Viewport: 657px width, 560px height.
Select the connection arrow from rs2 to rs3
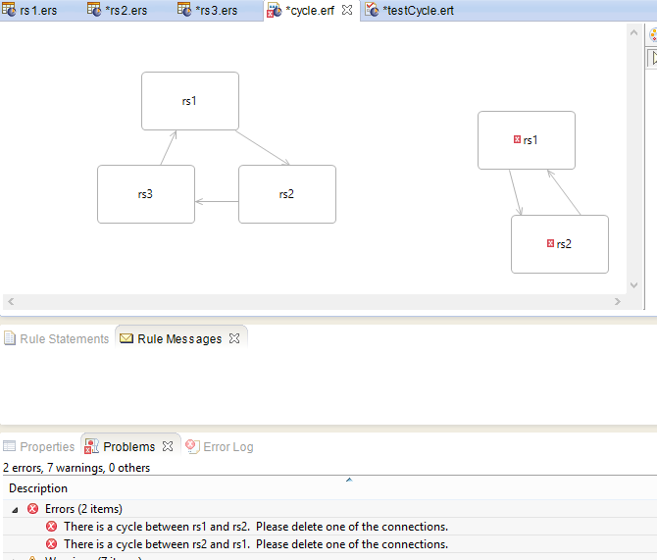tap(217, 202)
